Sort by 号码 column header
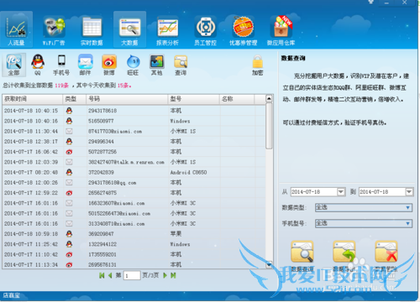 pos(127,99)
